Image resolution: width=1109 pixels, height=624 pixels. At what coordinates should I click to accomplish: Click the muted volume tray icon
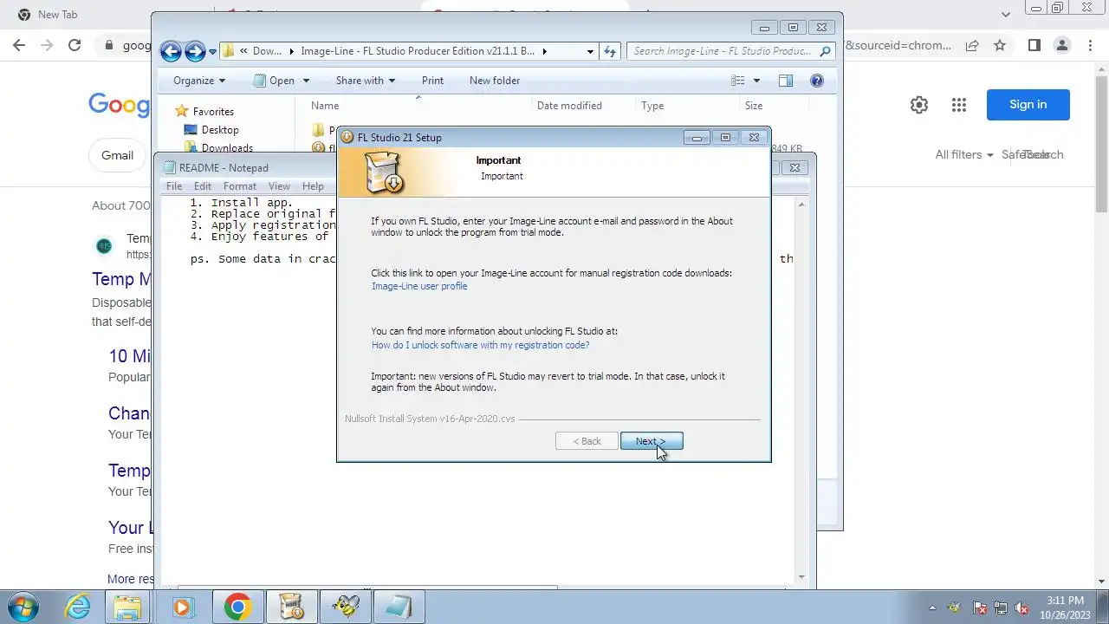pyautogui.click(x=1022, y=608)
